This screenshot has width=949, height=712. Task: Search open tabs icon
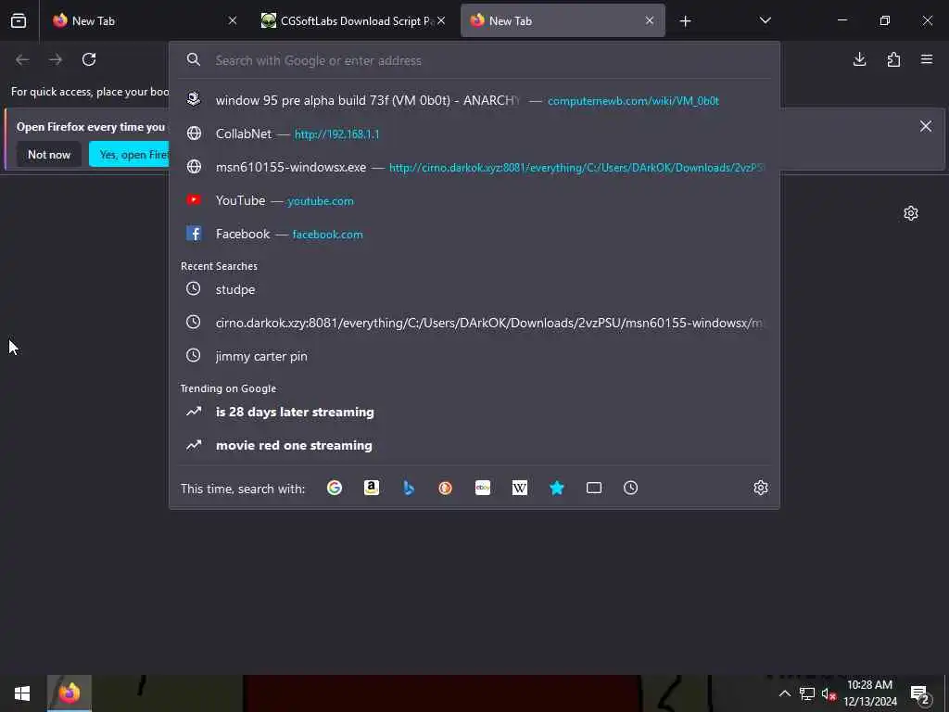click(594, 488)
